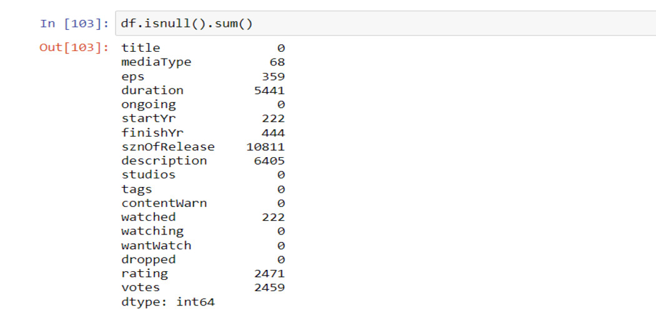Click the title row label in output
Screen dimensions: 656x313
[x=141, y=48]
